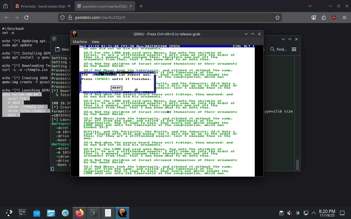Close the TempleOS popup with [X]
Screen dimensions: 351x219
[x=151, y=73]
